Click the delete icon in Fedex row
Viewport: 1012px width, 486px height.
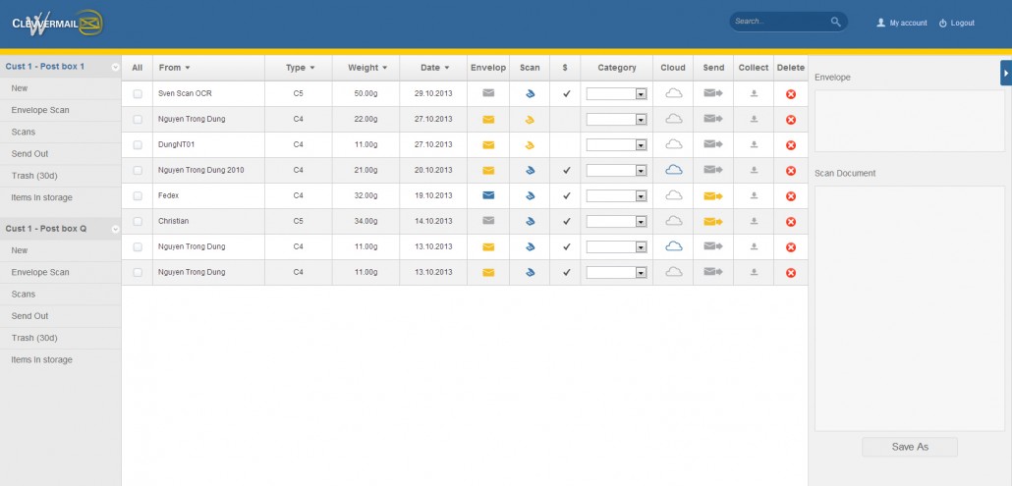[791, 195]
